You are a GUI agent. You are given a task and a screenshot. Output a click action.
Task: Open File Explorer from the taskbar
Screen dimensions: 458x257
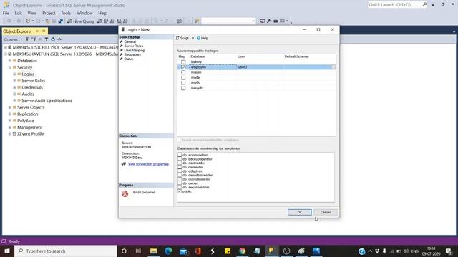point(153,251)
